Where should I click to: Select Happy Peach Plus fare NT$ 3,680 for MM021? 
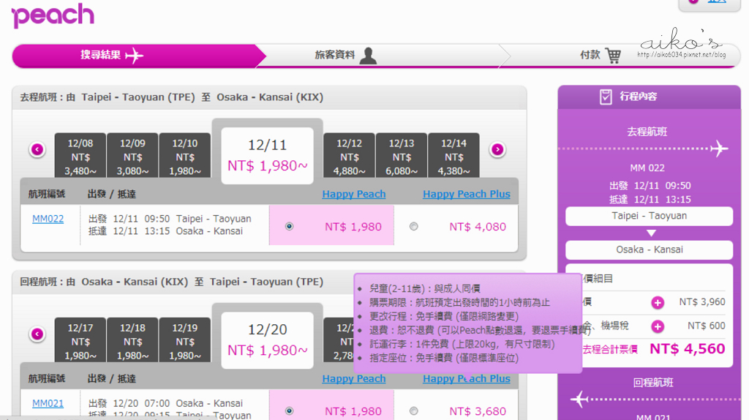[414, 411]
